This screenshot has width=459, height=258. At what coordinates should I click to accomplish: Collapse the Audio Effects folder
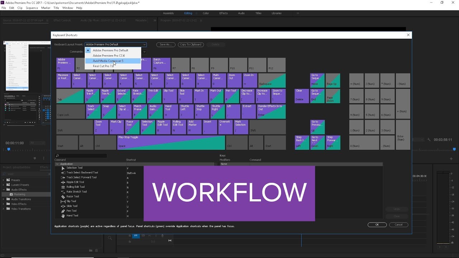3,190
